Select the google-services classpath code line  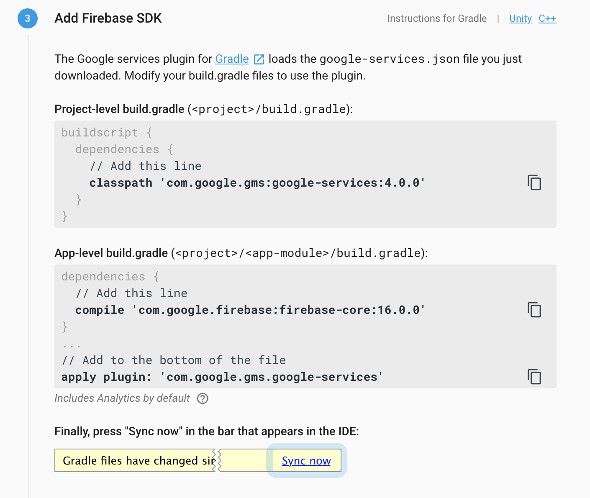click(x=257, y=183)
